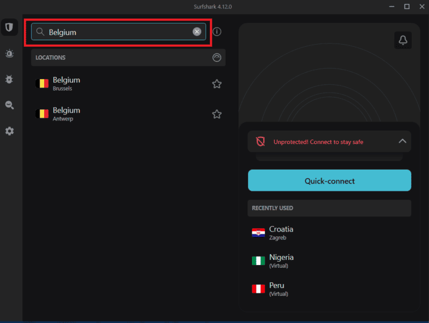Open the Antivirus bug icon in sidebar
429x323 pixels.
(x=9, y=79)
